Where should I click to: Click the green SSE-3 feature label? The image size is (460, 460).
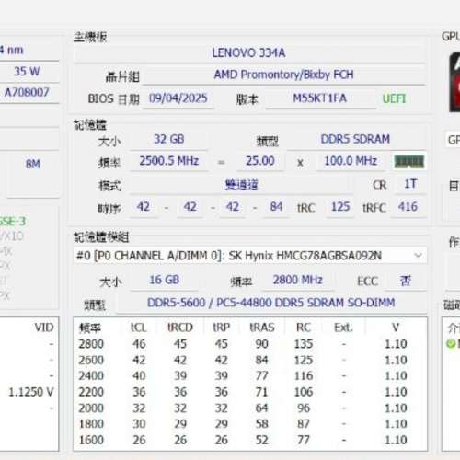tap(13, 222)
